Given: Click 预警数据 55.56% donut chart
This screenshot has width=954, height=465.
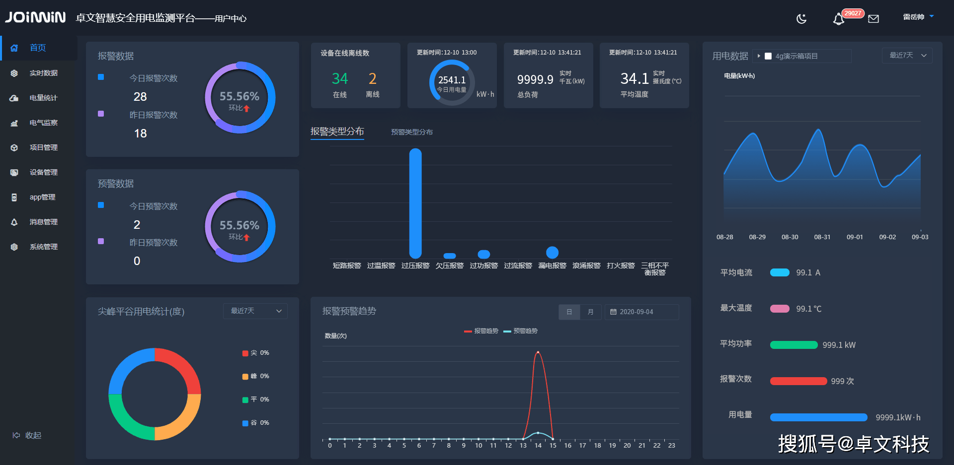Looking at the screenshot, I should coord(240,227).
